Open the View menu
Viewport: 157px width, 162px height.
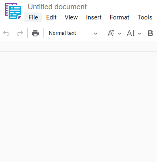tap(71, 17)
